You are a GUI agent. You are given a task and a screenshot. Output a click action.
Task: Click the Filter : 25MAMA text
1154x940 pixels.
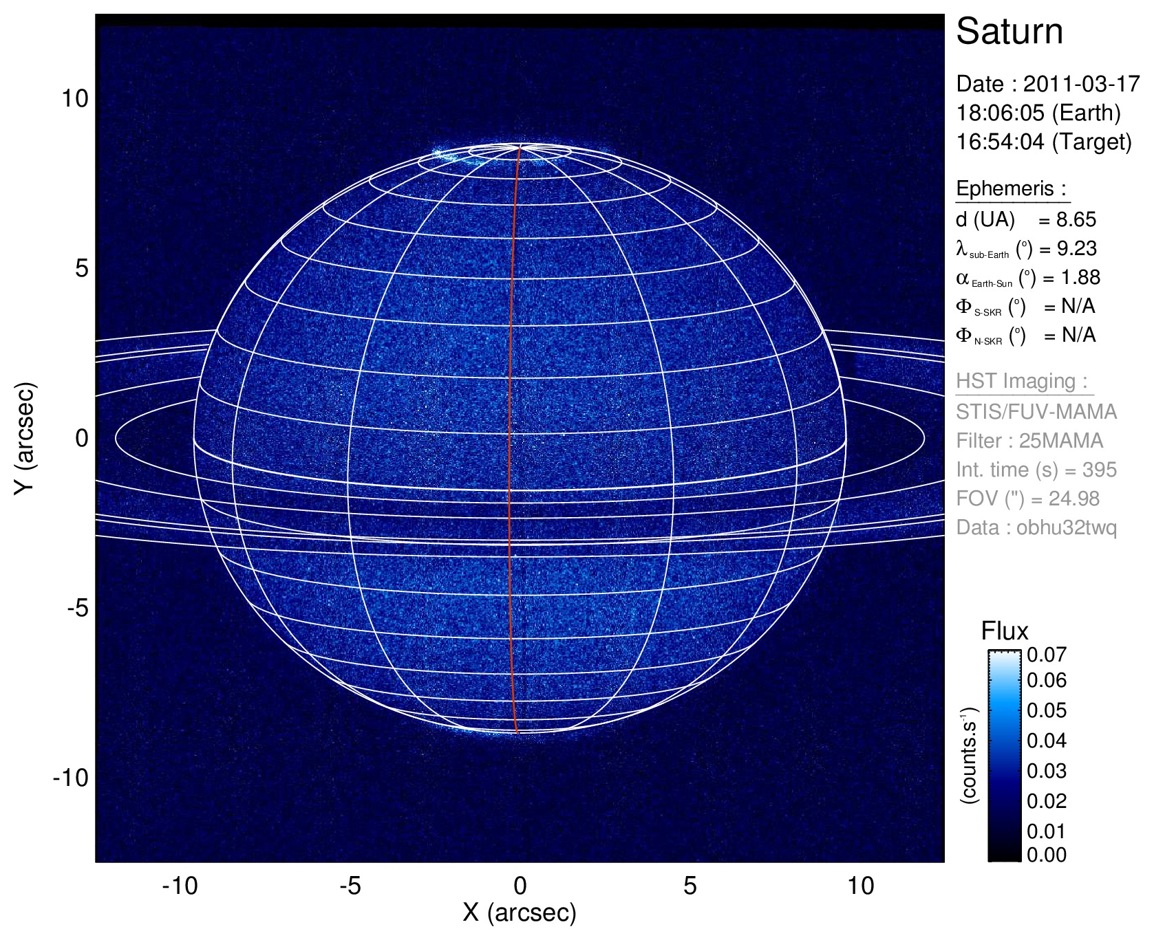1029,440
